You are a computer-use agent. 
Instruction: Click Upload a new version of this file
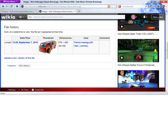pyautogui.click(x=19, y=58)
